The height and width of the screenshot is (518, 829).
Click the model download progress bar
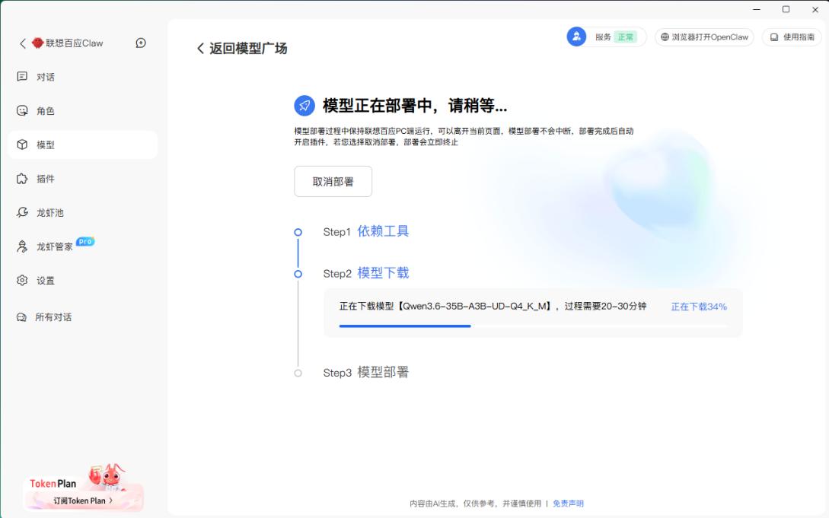533,326
